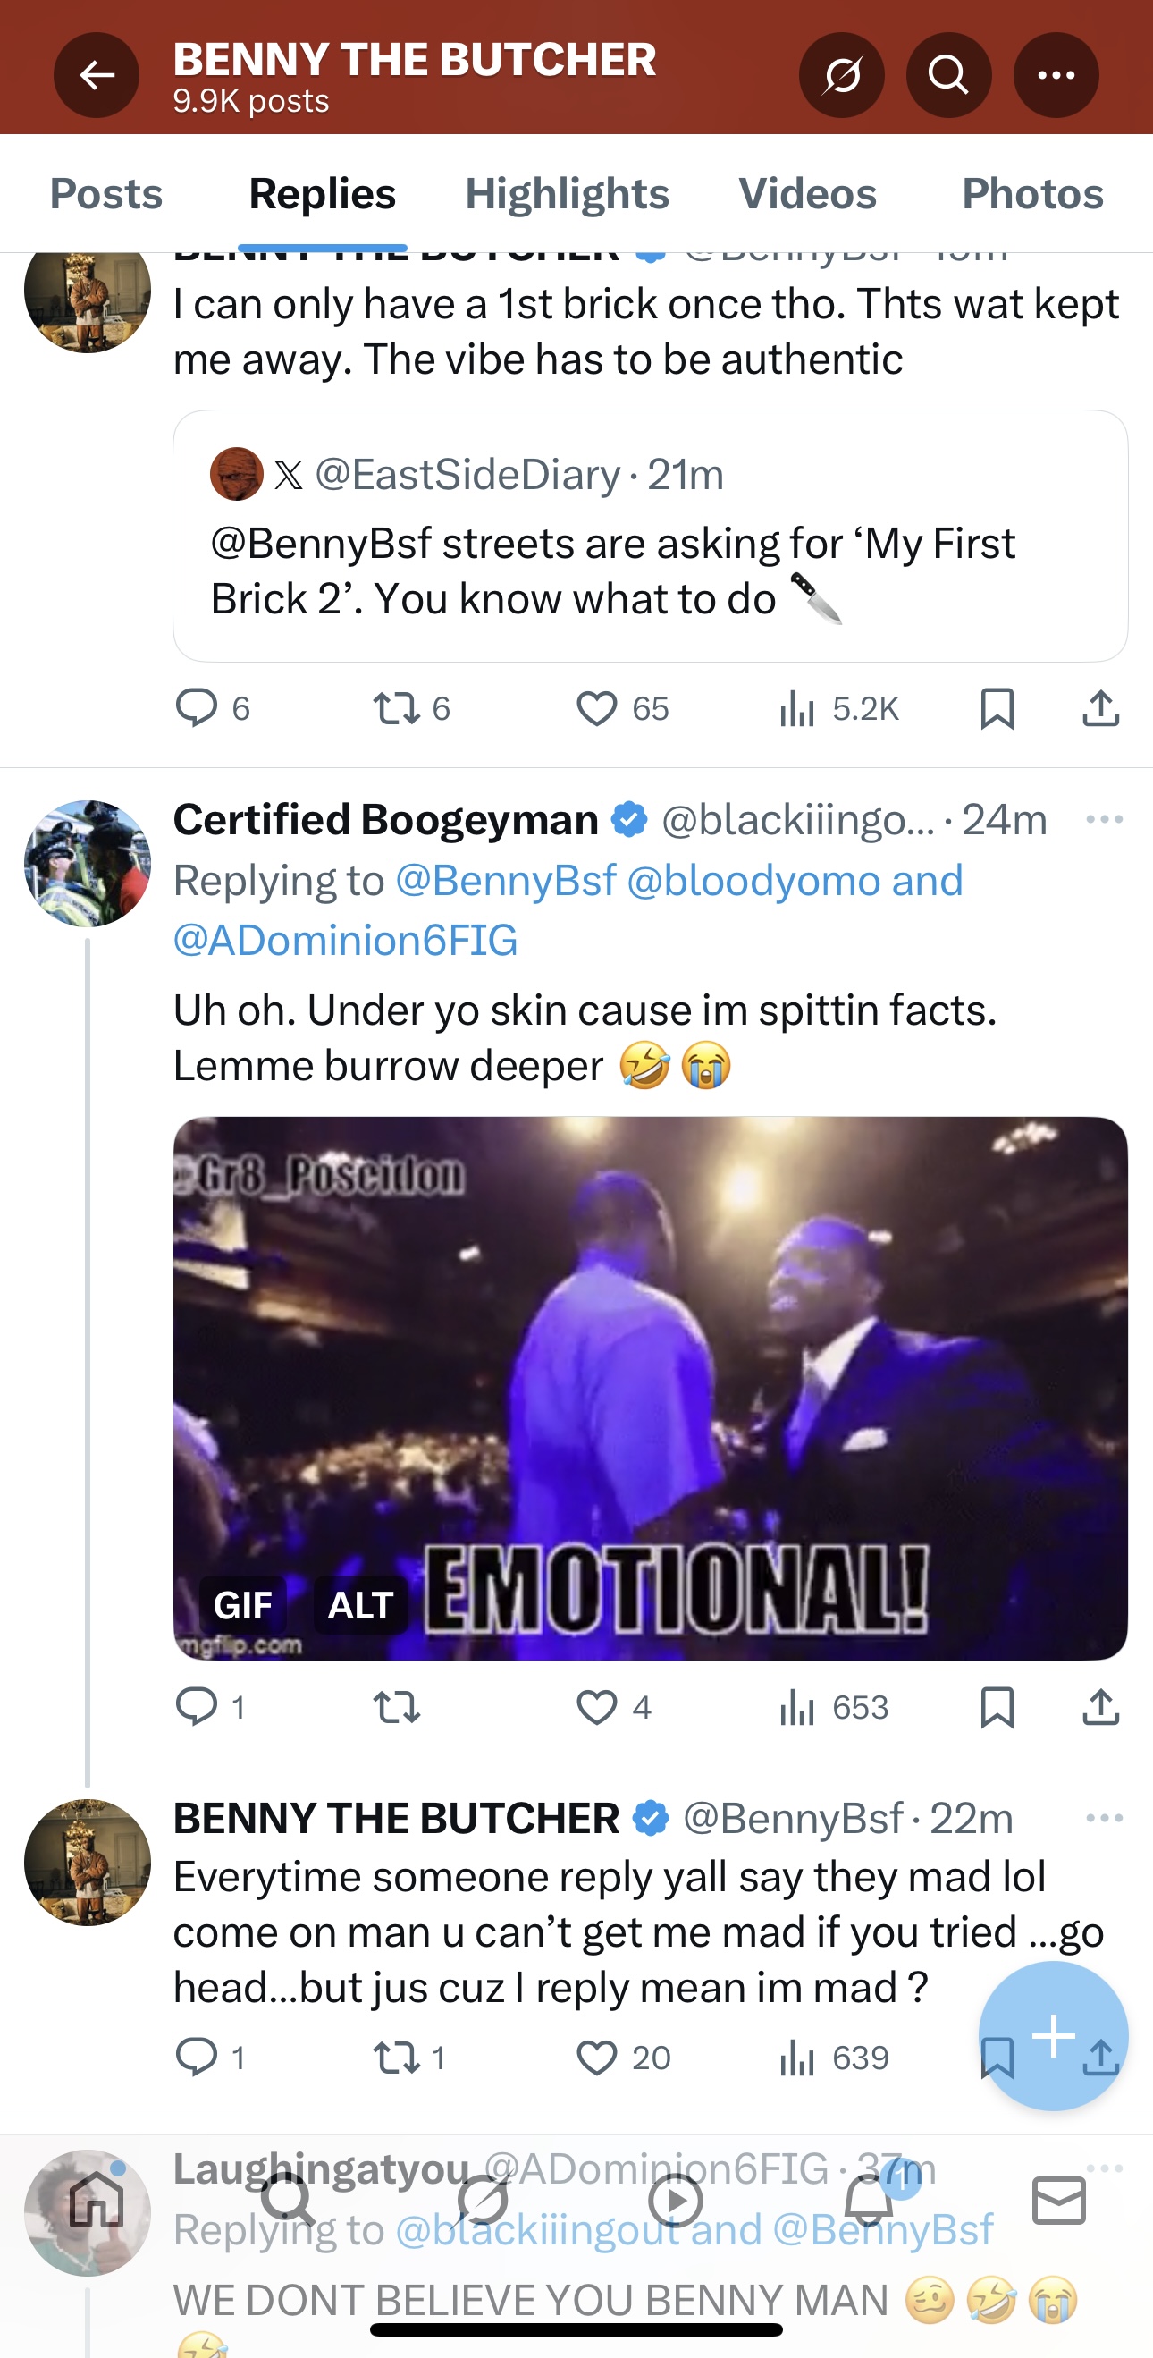The width and height of the screenshot is (1153, 2358).
Task: Like the 'My First Brick' reply post
Action: (x=597, y=708)
